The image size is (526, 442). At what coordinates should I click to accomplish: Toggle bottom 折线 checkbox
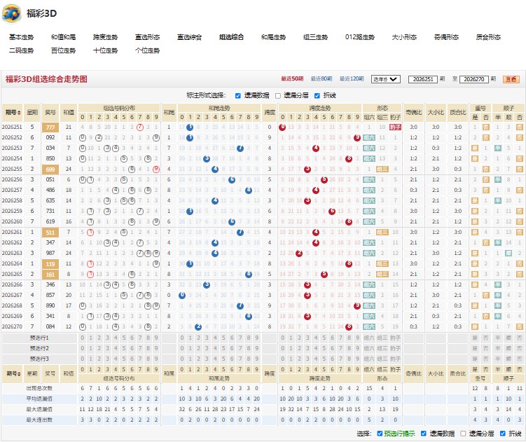point(502,434)
